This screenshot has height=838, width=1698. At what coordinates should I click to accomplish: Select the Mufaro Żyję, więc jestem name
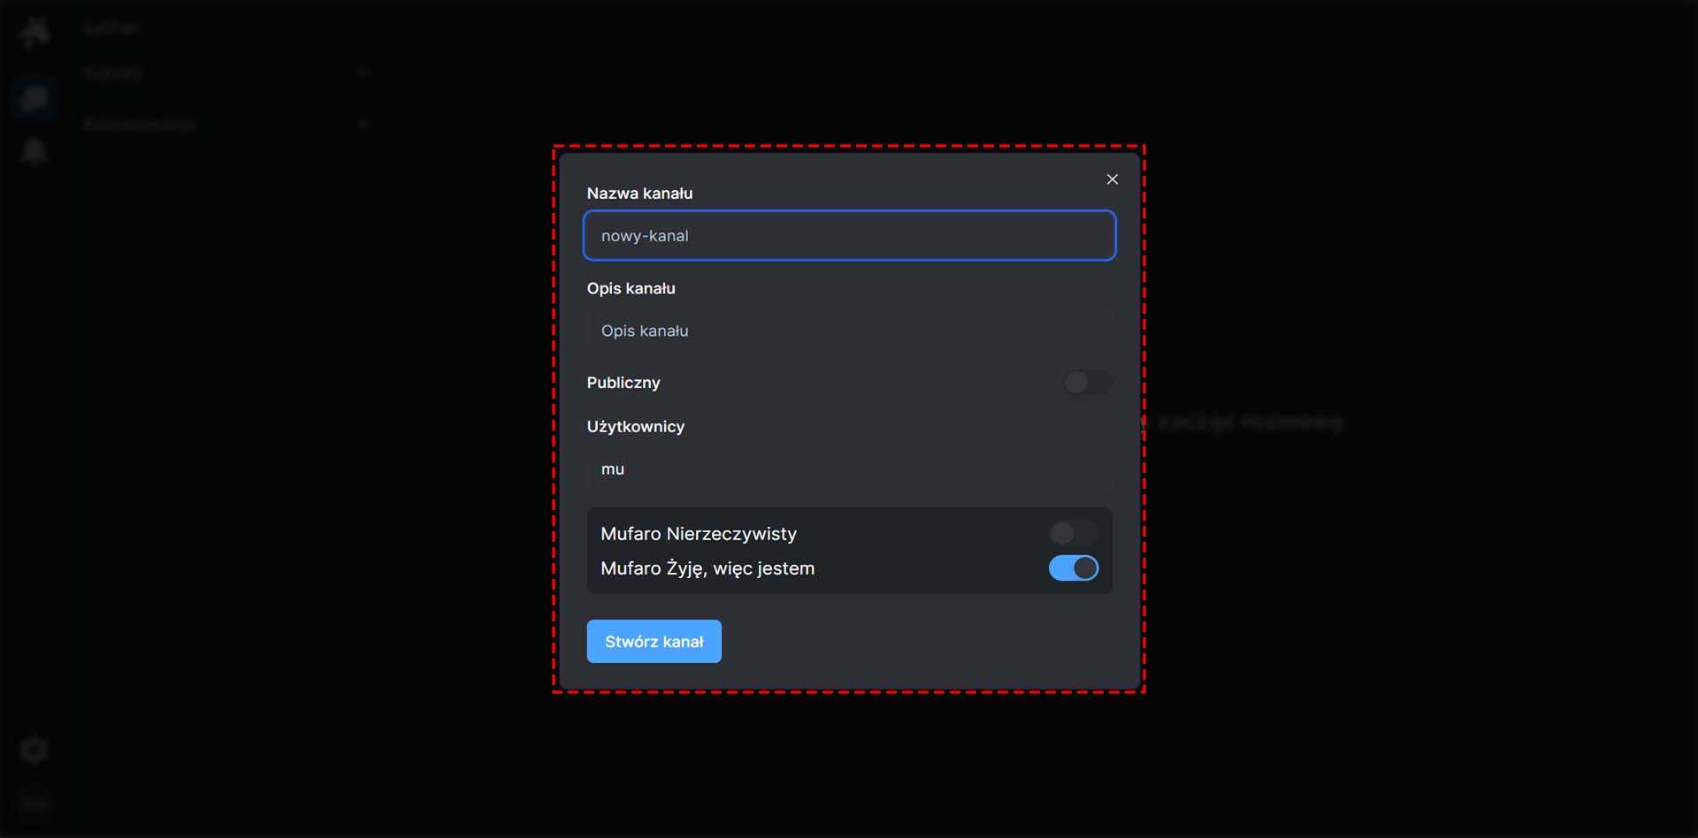click(x=707, y=568)
